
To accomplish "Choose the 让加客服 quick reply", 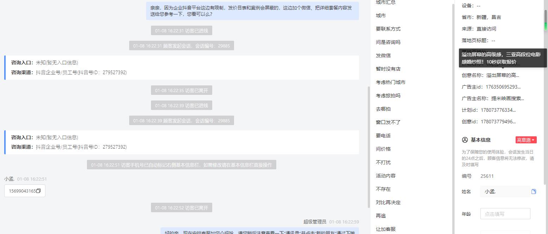I will tap(385, 229).
